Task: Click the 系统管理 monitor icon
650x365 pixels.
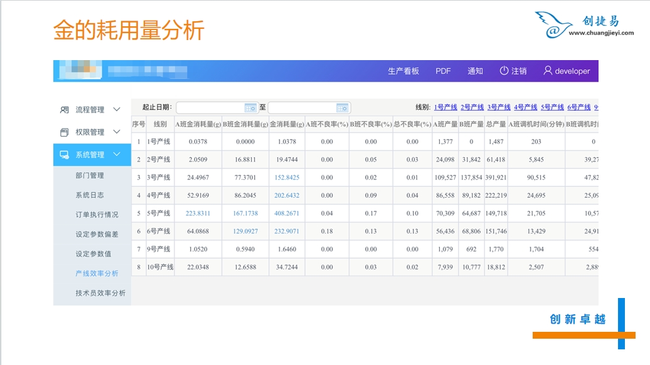Action: (64, 155)
